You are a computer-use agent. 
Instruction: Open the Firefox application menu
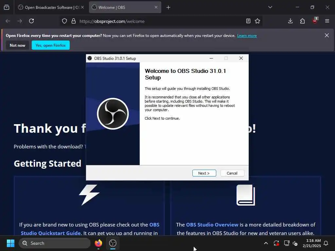tap(327, 21)
